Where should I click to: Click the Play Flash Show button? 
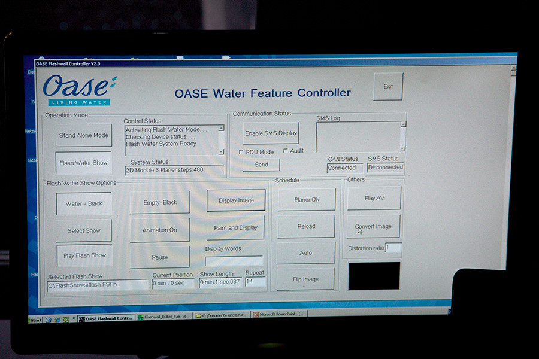[x=84, y=255]
